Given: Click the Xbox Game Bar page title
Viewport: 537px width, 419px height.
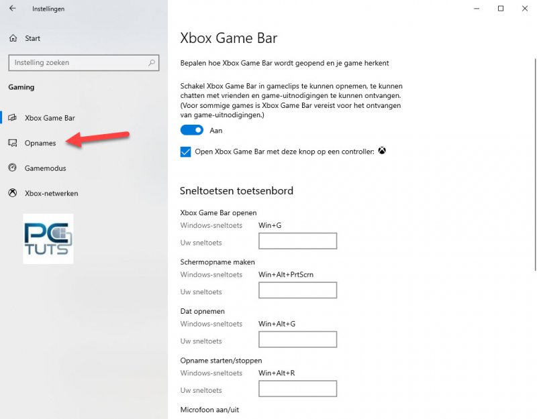Looking at the screenshot, I should coord(229,38).
